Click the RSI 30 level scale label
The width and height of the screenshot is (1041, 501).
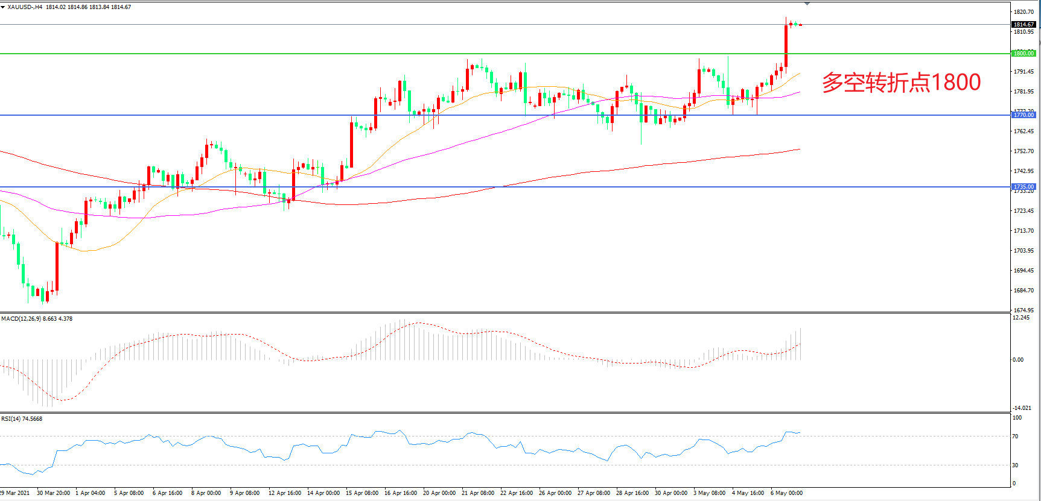pyautogui.click(x=1015, y=465)
